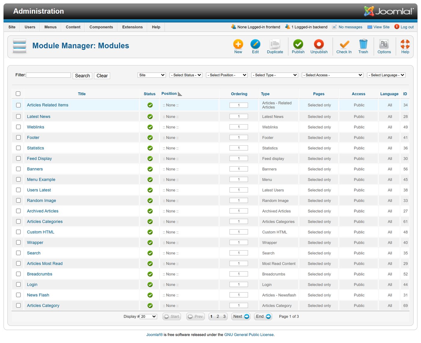The width and height of the screenshot is (421, 343).
Task: Go to the Next page of modules
Action: 241,317
